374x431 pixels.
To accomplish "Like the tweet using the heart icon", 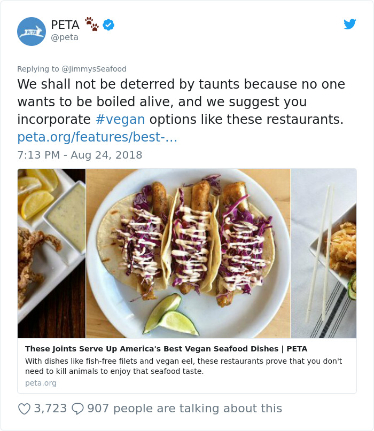I will click(x=24, y=408).
